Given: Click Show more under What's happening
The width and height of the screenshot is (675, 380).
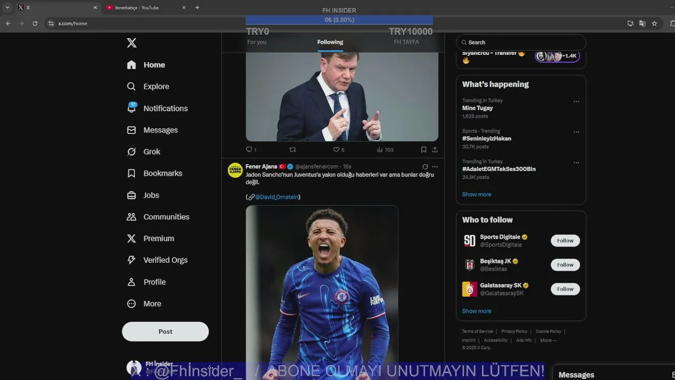Looking at the screenshot, I should [477, 194].
